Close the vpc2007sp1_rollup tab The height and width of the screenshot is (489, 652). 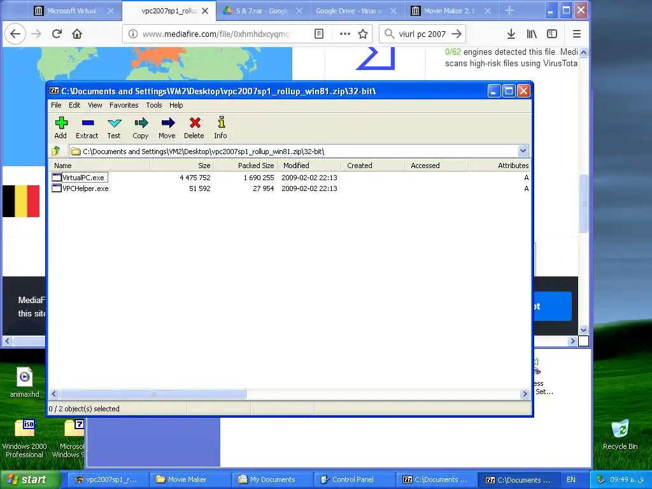coord(205,11)
